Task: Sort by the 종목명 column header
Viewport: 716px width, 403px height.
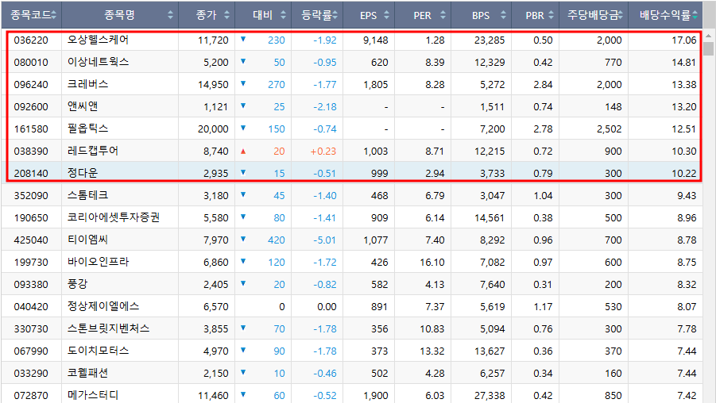Action: (x=120, y=15)
